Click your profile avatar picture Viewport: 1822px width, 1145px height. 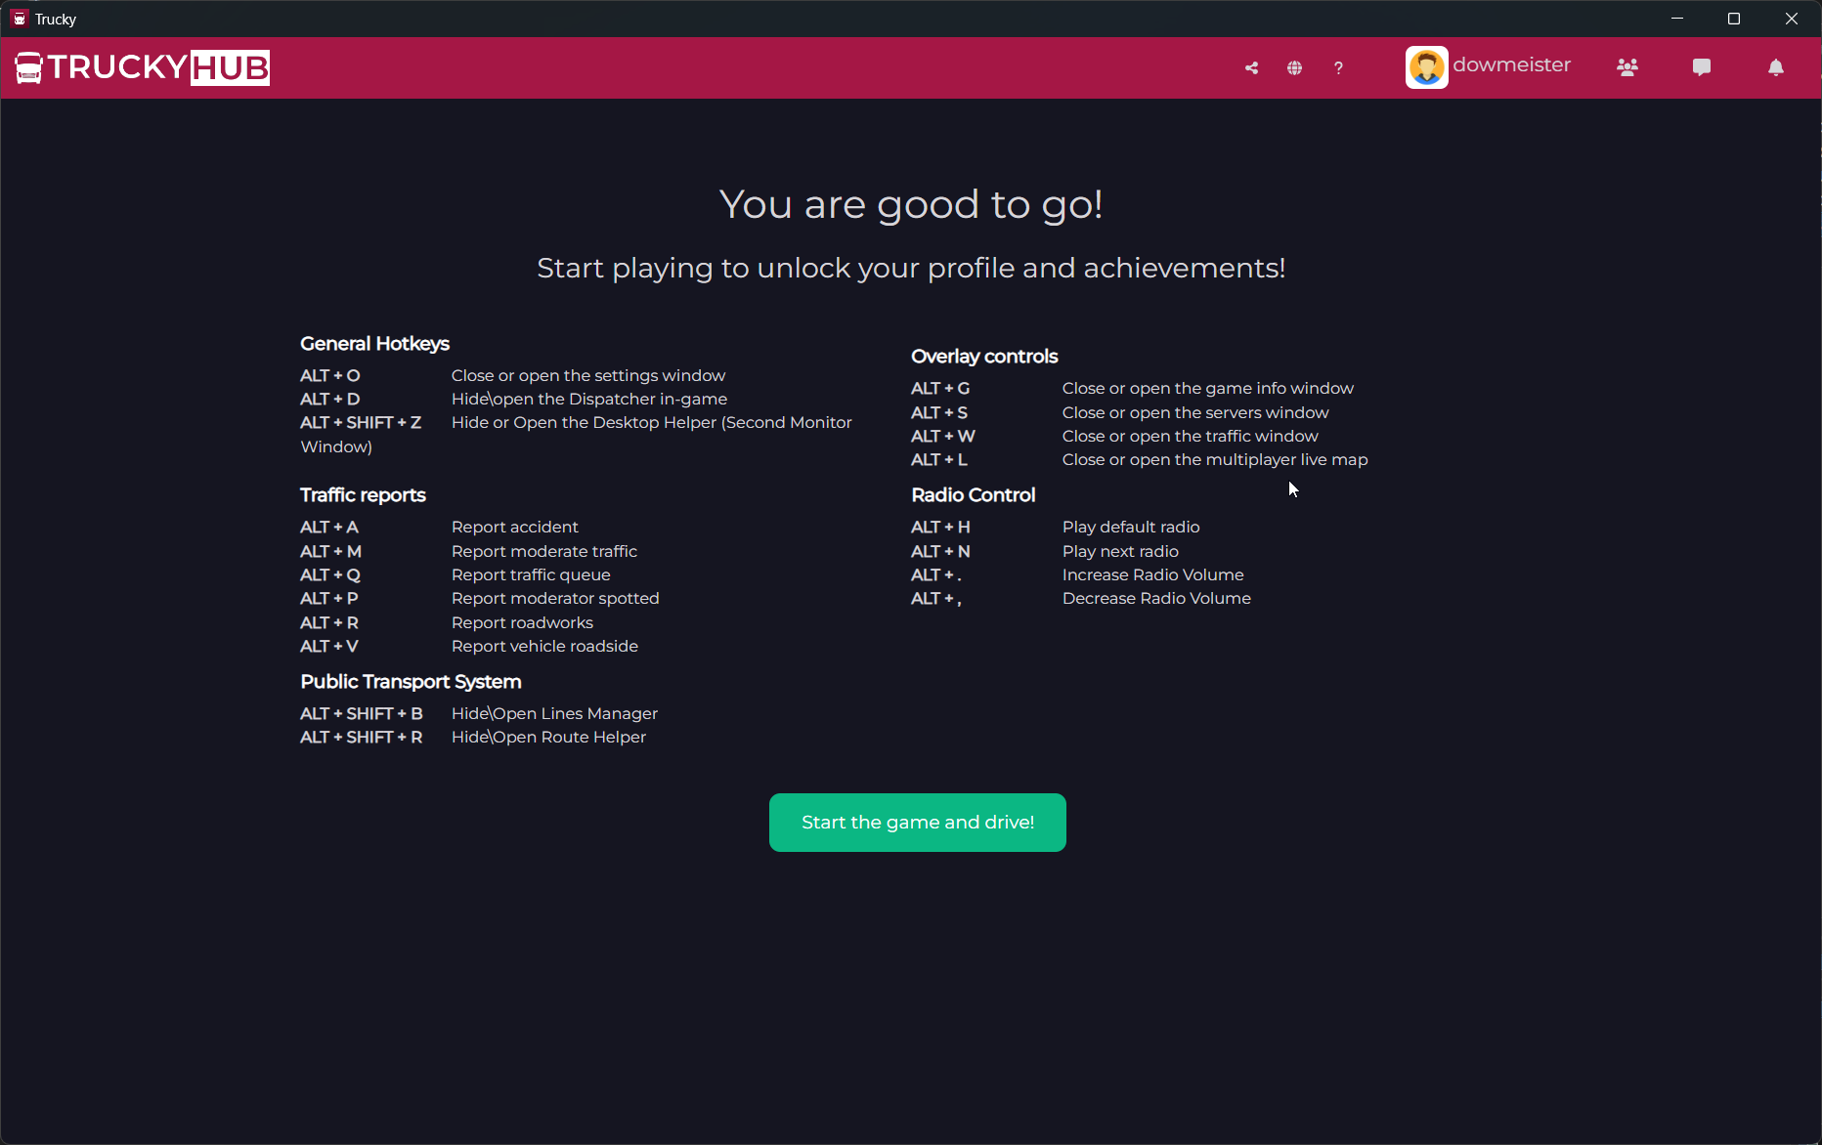pos(1426,66)
